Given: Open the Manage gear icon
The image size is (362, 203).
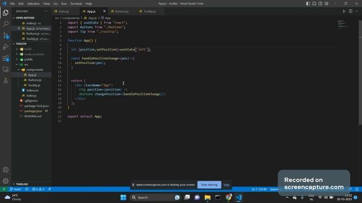Looking at the screenshot, I should tap(6, 181).
